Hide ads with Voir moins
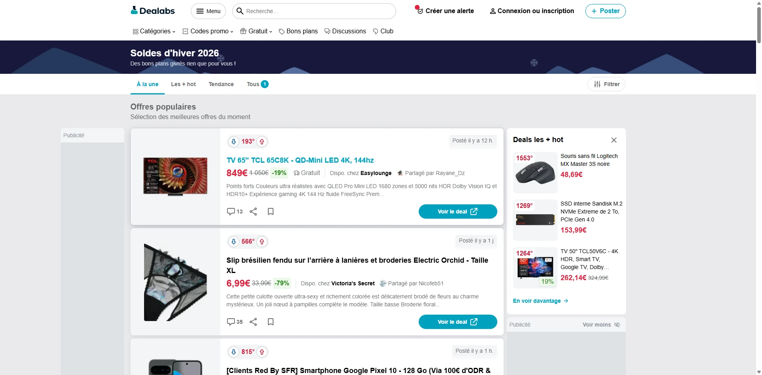Screen dimensions: 762x375 point(601,325)
